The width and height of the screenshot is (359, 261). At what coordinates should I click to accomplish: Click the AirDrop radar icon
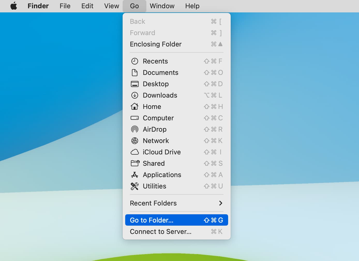[x=134, y=129]
